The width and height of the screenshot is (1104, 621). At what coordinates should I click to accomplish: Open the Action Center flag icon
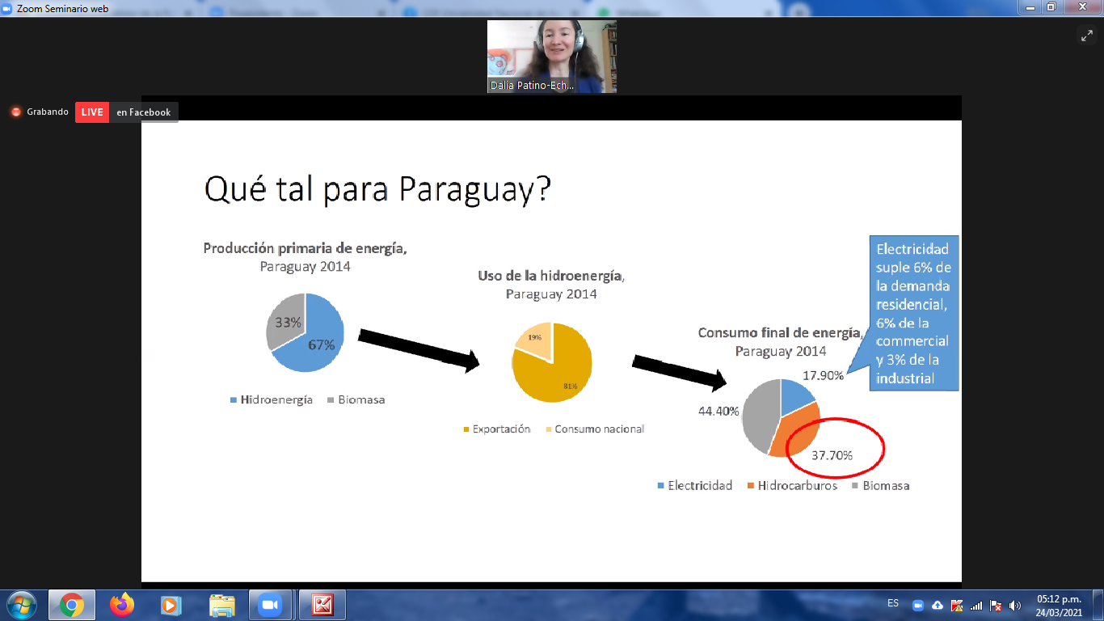[996, 606]
